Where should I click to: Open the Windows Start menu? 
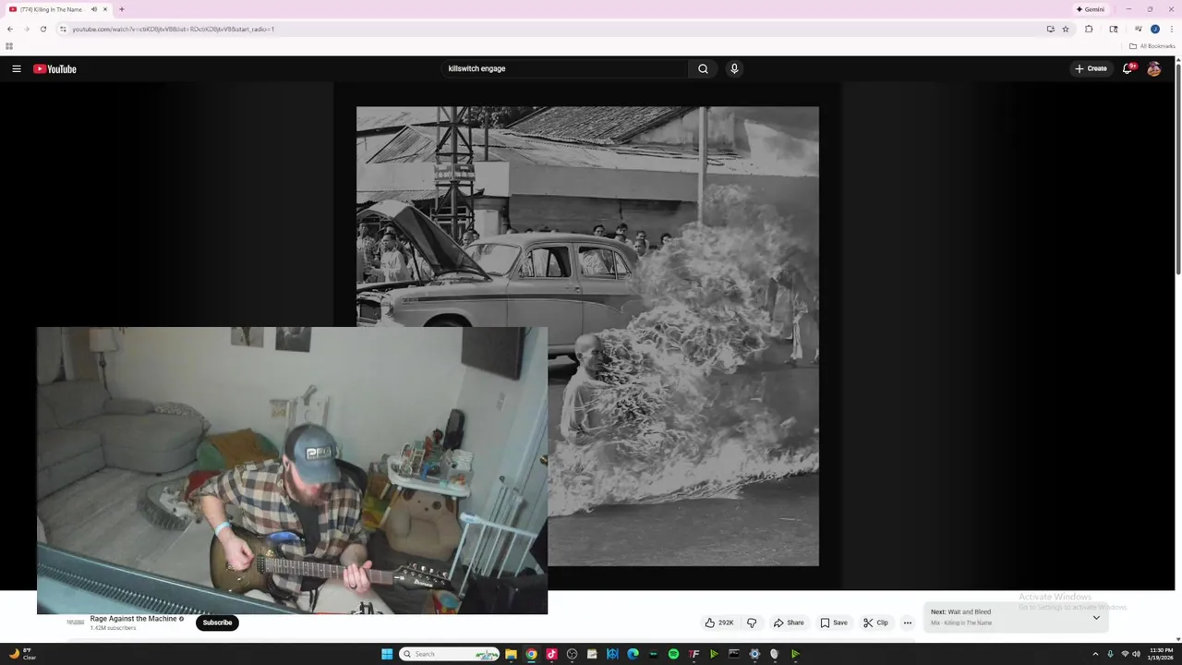pyautogui.click(x=387, y=654)
